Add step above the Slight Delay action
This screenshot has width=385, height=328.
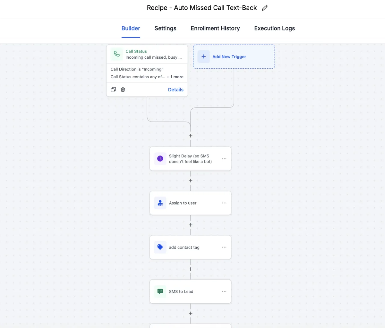pos(191,136)
